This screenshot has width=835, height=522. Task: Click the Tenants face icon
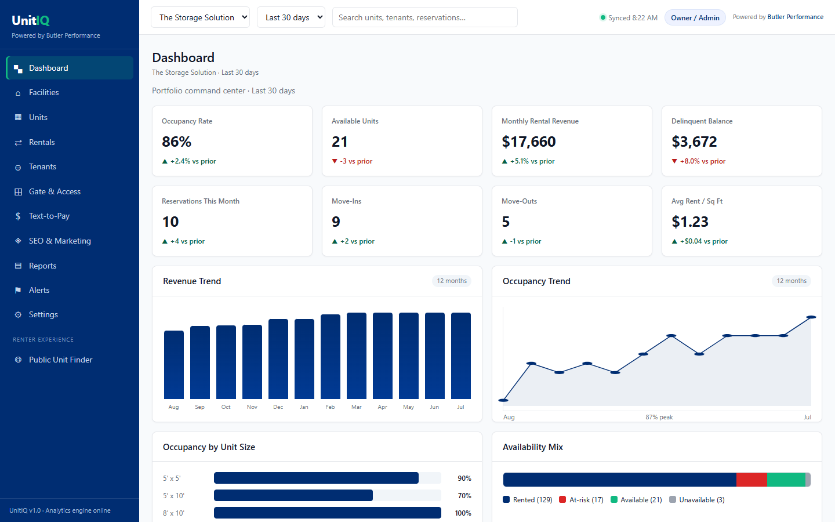pos(18,167)
